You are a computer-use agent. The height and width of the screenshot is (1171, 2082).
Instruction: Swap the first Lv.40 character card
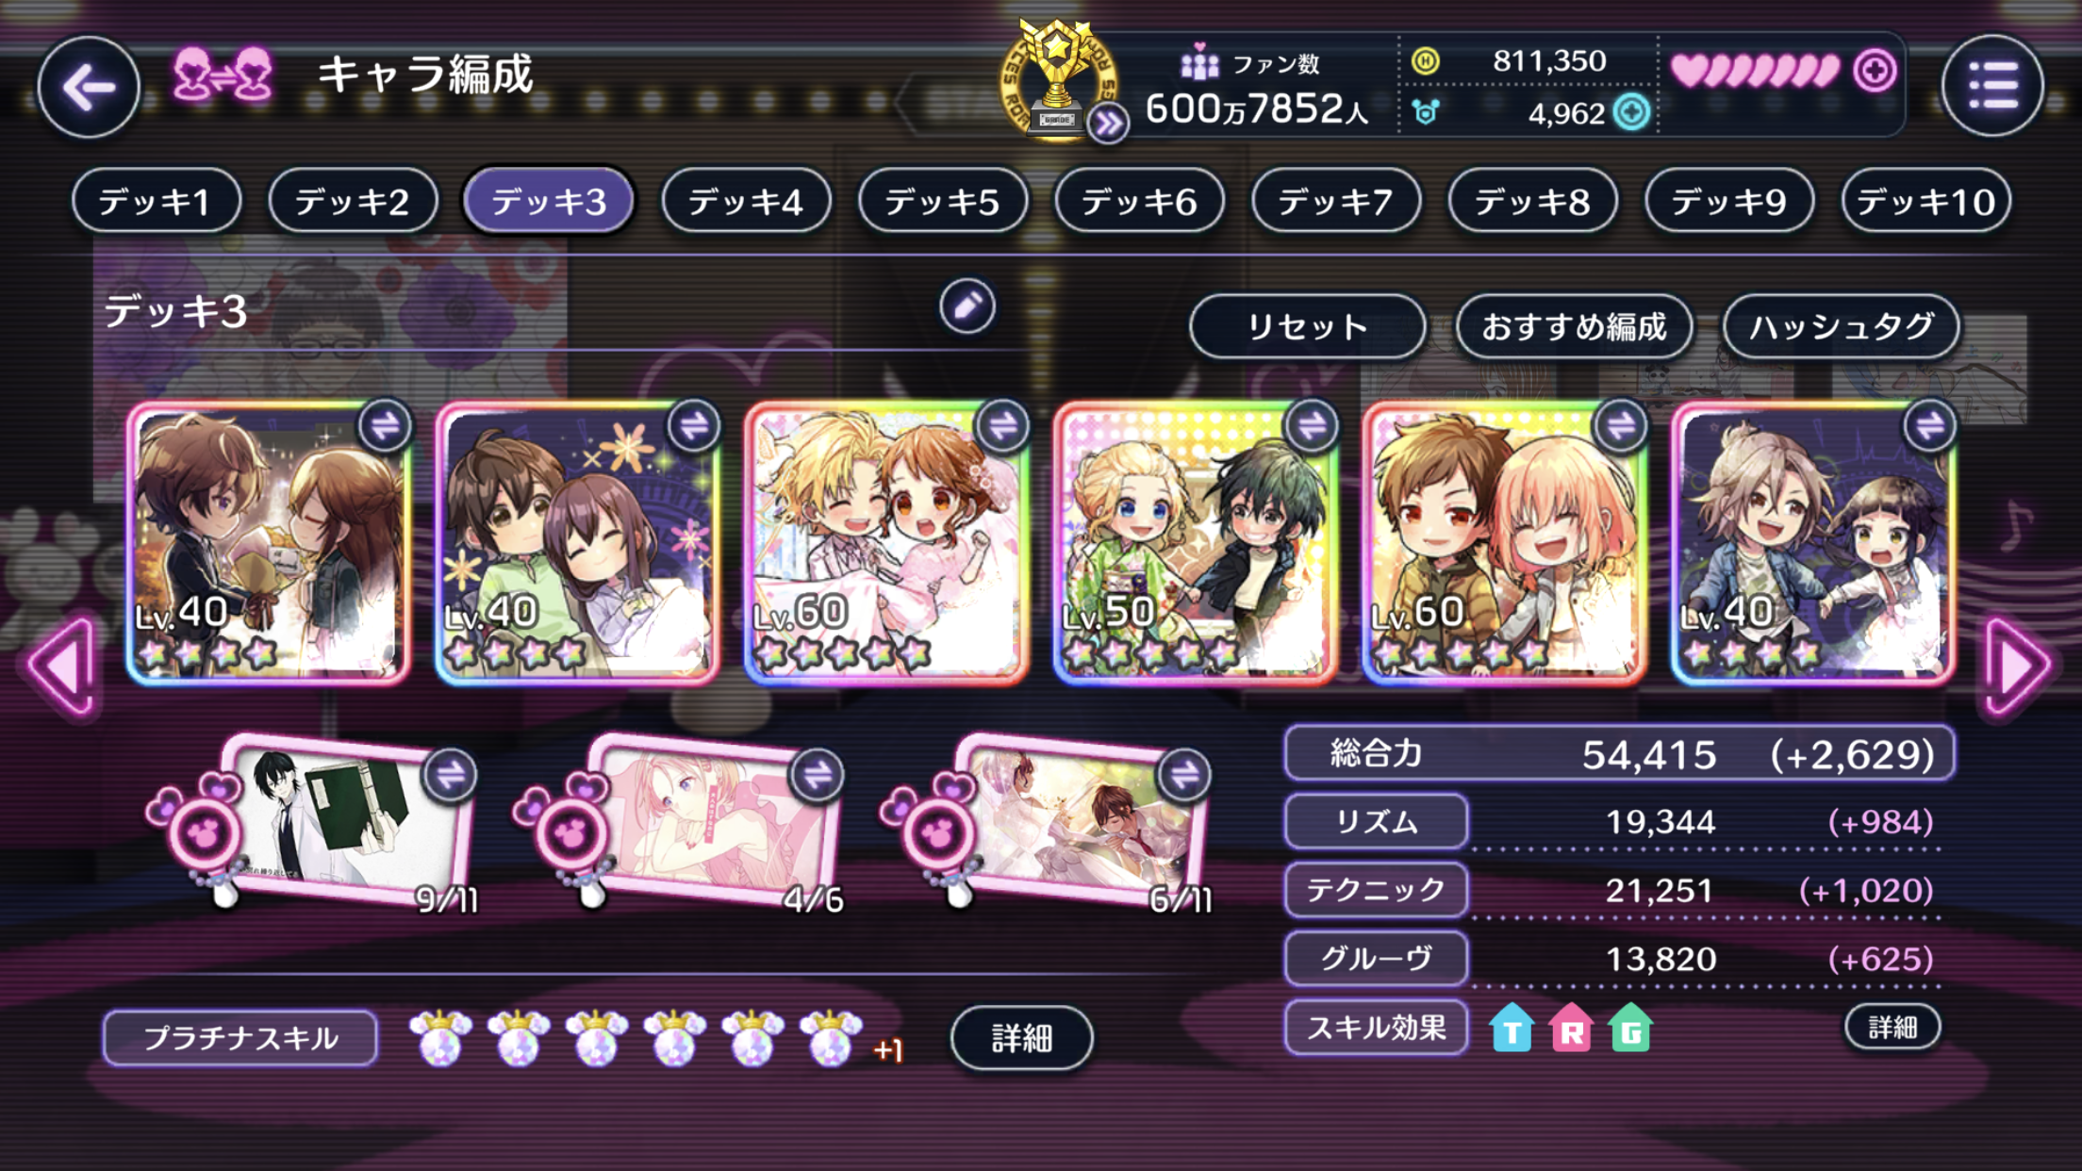[385, 426]
